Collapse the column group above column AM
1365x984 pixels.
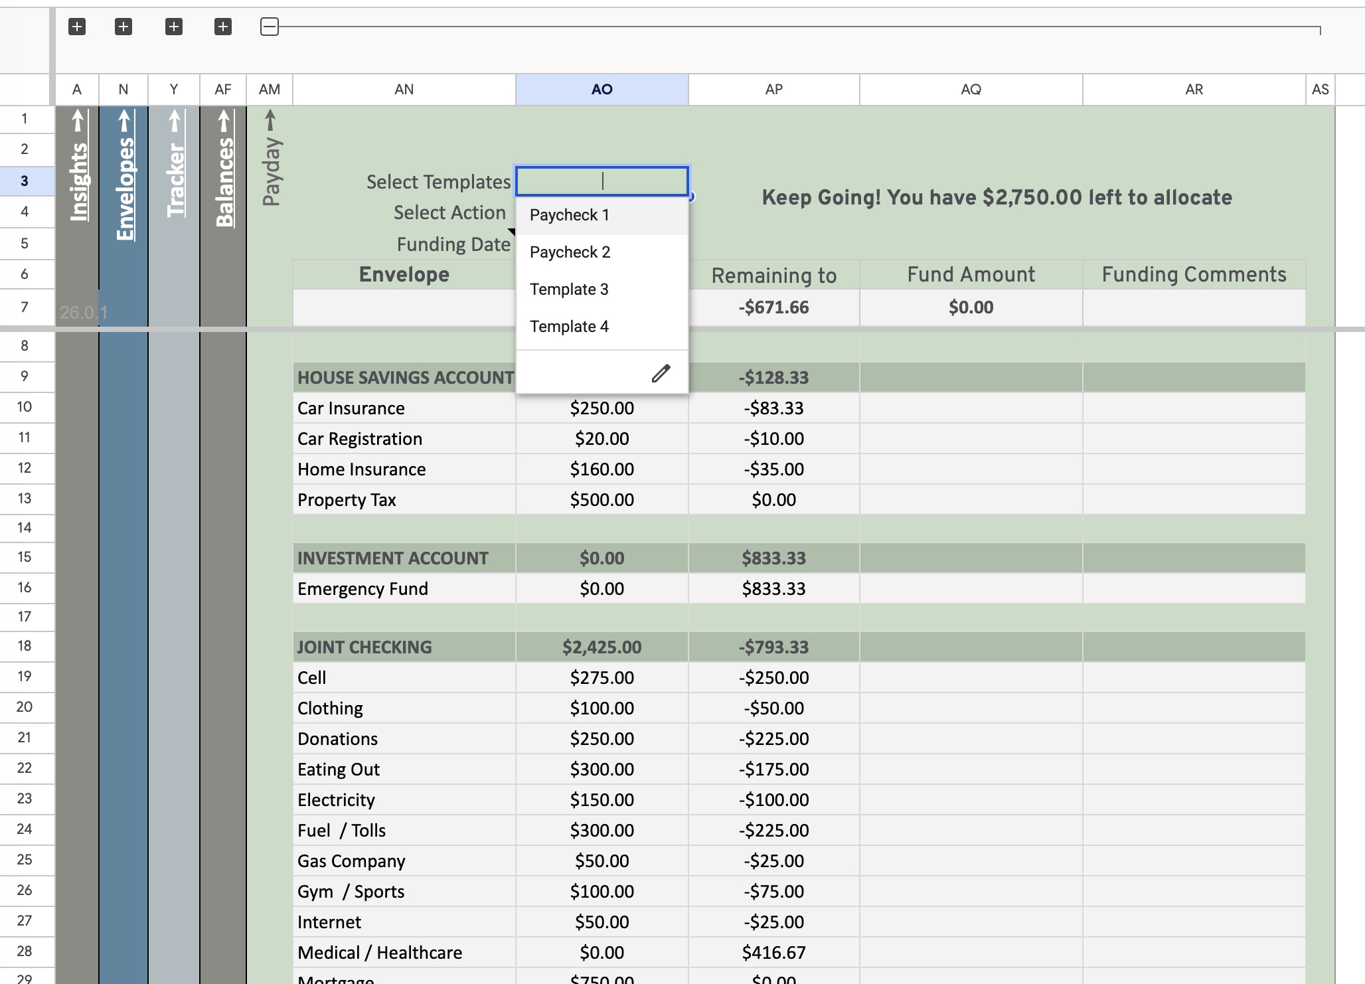[270, 27]
